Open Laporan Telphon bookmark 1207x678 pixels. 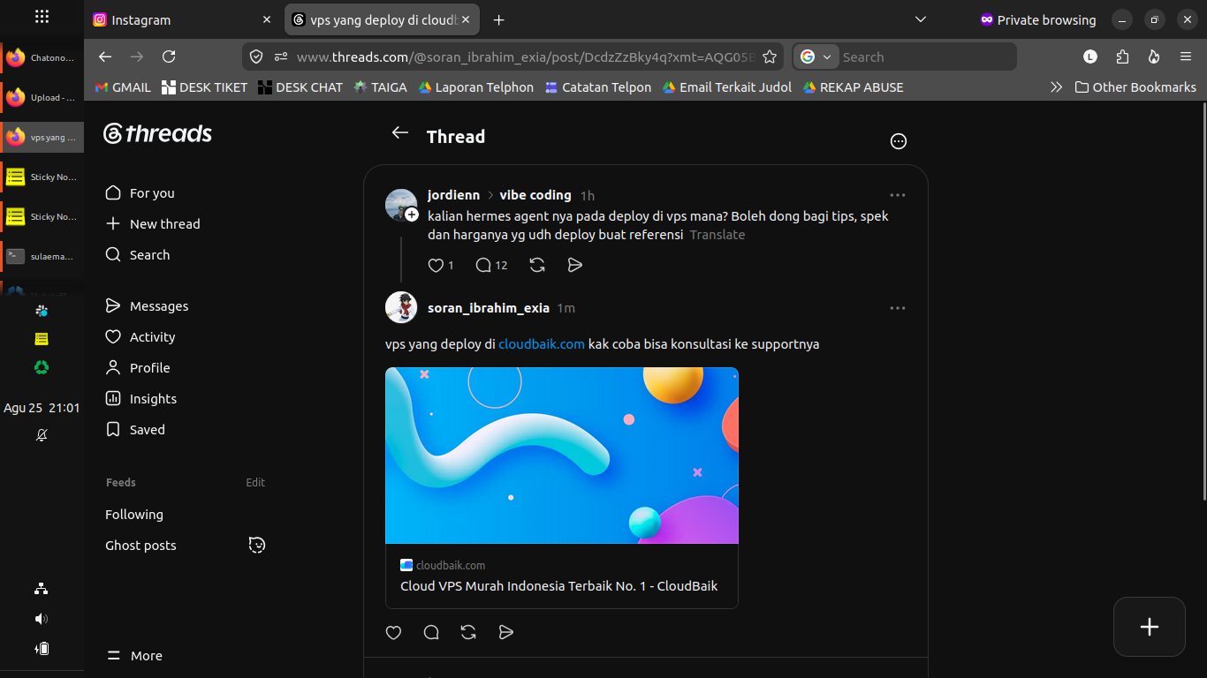tap(476, 87)
